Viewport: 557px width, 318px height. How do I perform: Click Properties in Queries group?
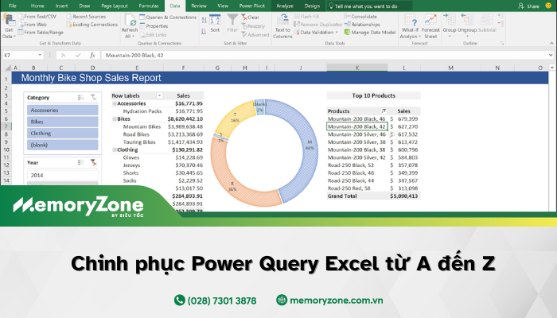coord(154,26)
